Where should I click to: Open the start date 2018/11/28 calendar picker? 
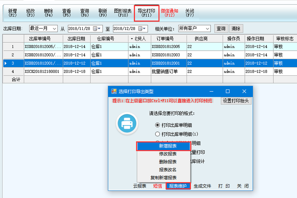pos(99,29)
